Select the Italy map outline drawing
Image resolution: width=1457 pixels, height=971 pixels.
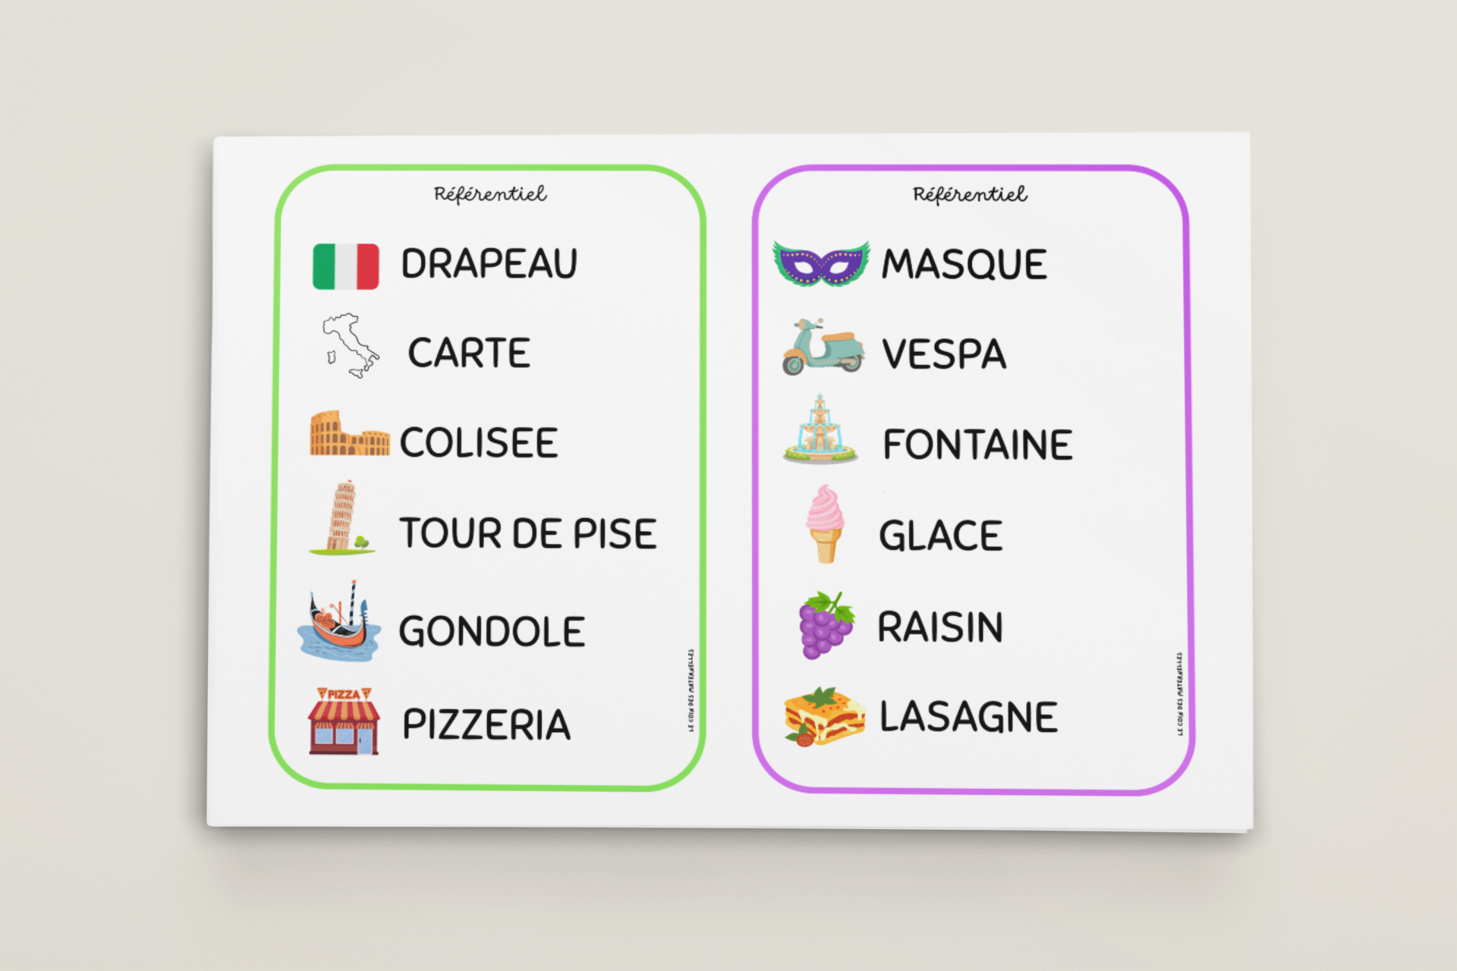click(x=350, y=346)
